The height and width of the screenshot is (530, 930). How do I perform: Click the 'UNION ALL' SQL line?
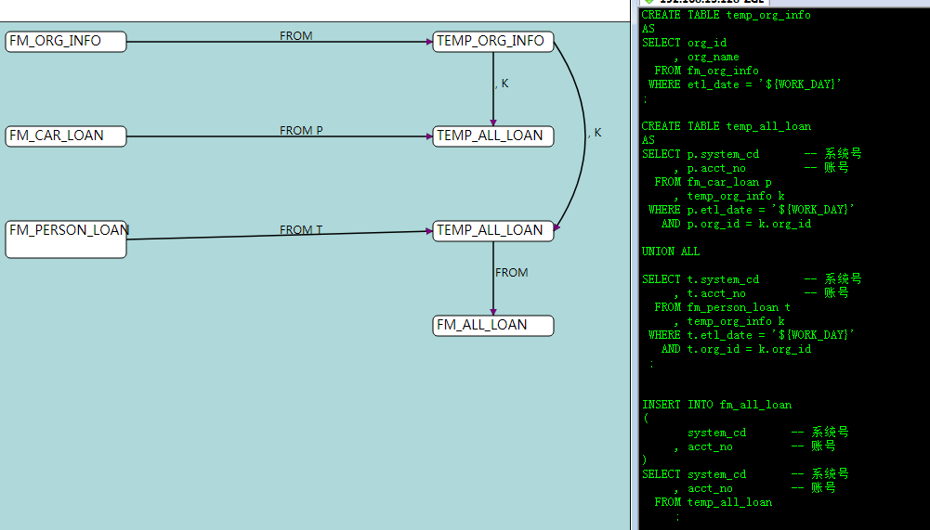point(671,252)
